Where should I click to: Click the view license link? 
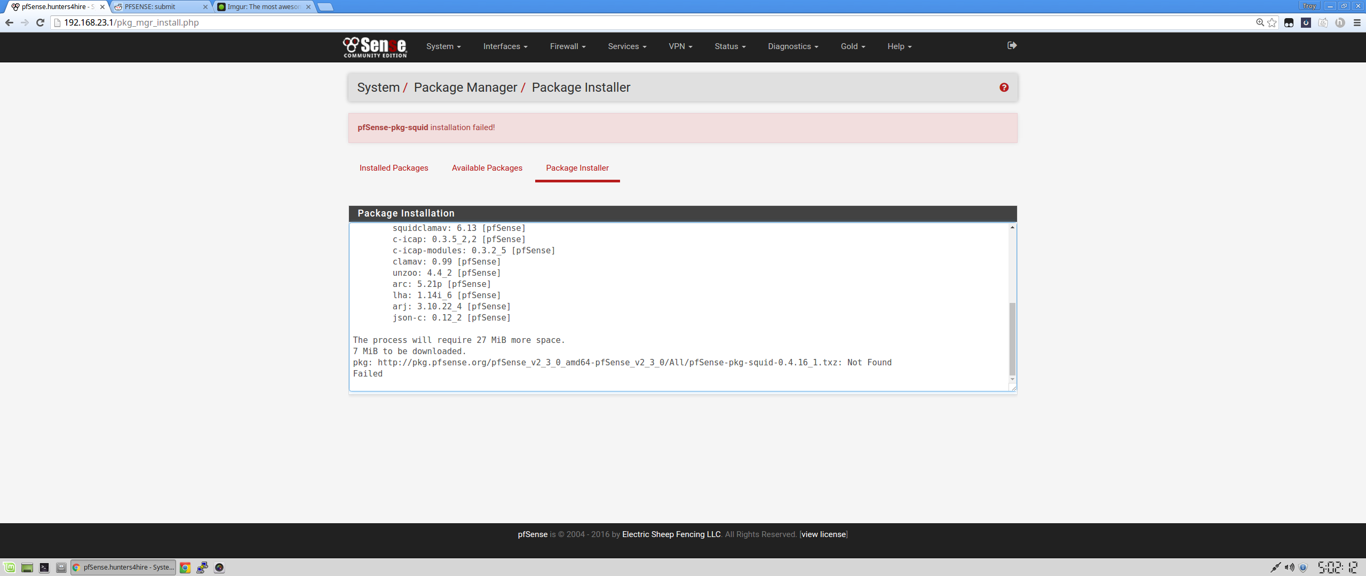click(x=823, y=534)
